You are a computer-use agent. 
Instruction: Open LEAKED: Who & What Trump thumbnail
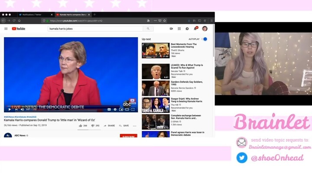[x=156, y=71]
